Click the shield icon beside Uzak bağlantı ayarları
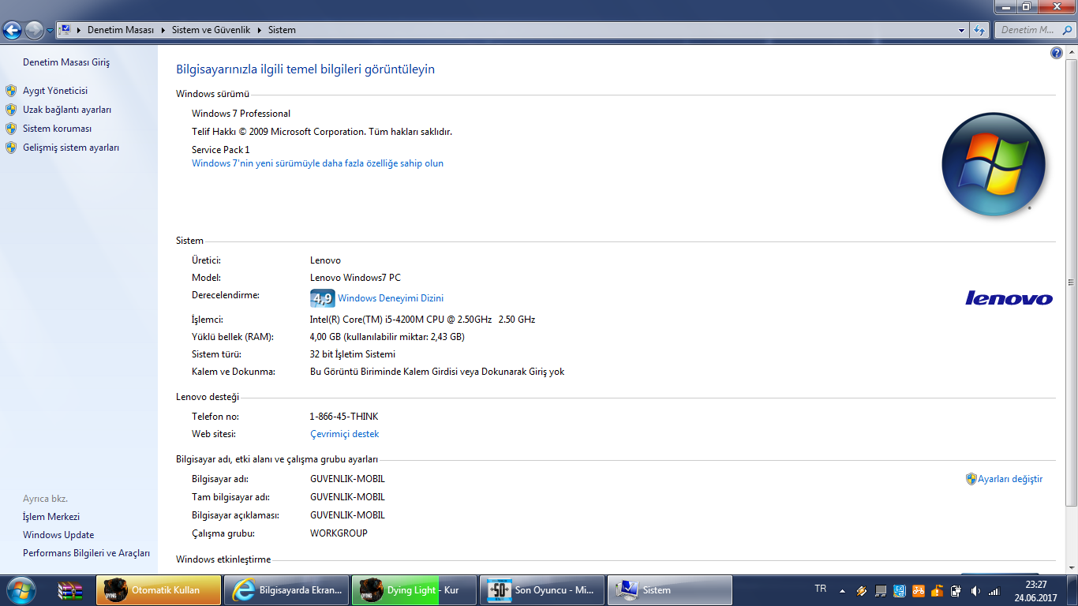 (x=11, y=110)
